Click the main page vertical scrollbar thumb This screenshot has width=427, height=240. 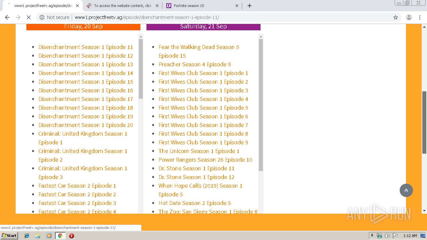424,122
